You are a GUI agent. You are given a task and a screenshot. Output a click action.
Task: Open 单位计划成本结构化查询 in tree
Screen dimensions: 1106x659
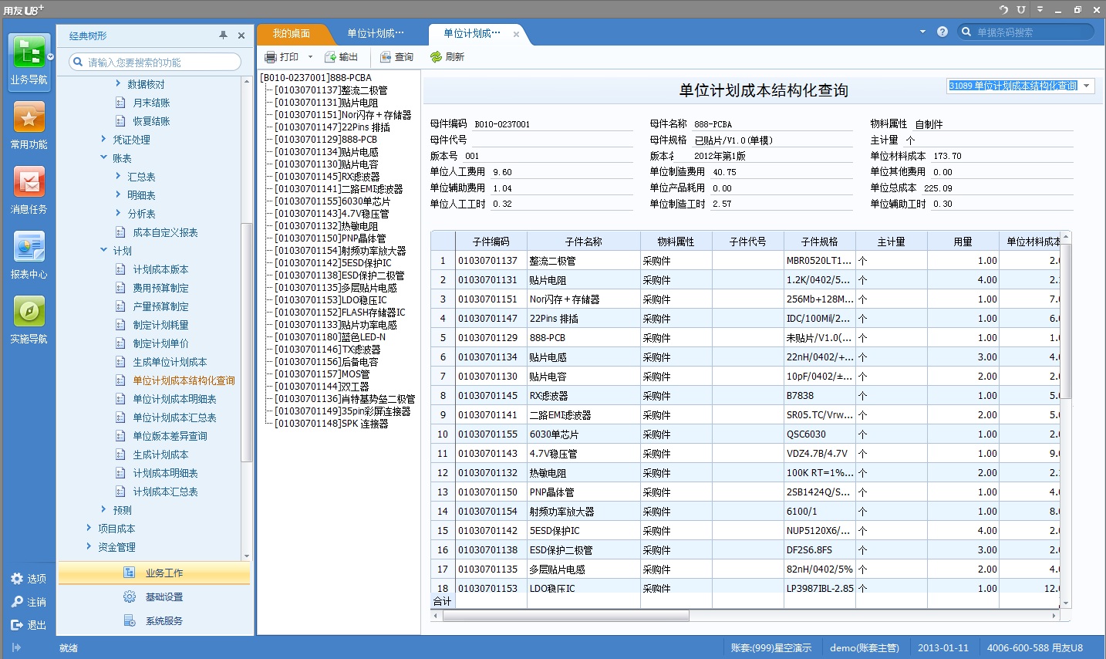point(184,380)
